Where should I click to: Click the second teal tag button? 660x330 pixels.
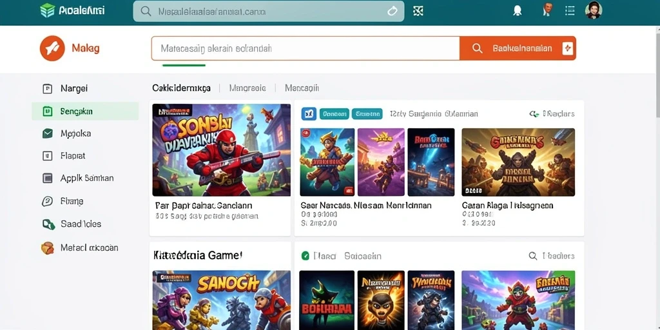[x=367, y=113]
